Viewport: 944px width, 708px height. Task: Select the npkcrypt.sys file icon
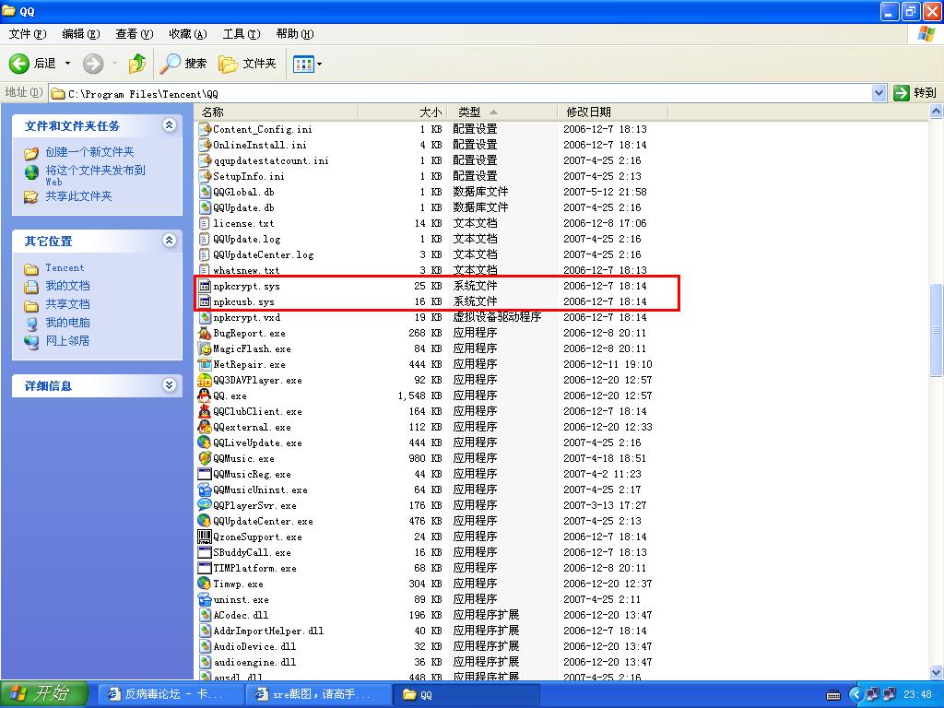(x=205, y=286)
